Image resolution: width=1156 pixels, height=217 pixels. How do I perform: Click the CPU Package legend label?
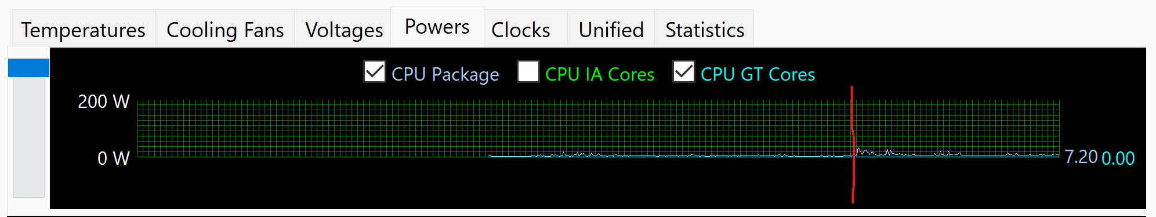click(445, 74)
